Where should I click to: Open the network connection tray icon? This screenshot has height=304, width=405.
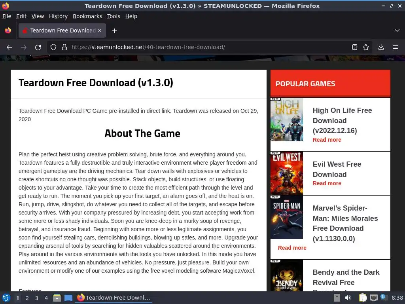pyautogui.click(x=373, y=298)
